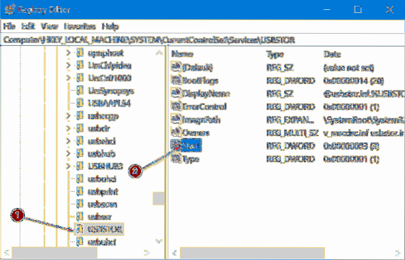Click the DisplayName data starting '@usbstor.inf'
The height and width of the screenshot is (260, 405).
tap(364, 93)
